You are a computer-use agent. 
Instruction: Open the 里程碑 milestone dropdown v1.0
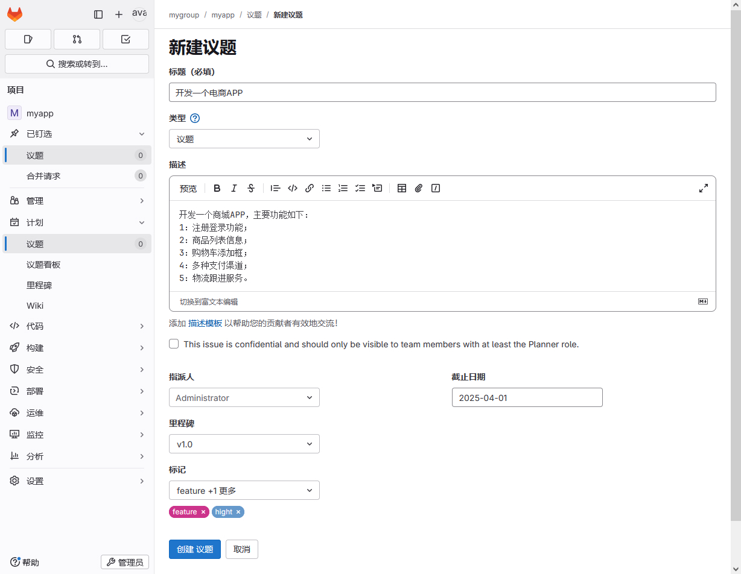point(244,444)
